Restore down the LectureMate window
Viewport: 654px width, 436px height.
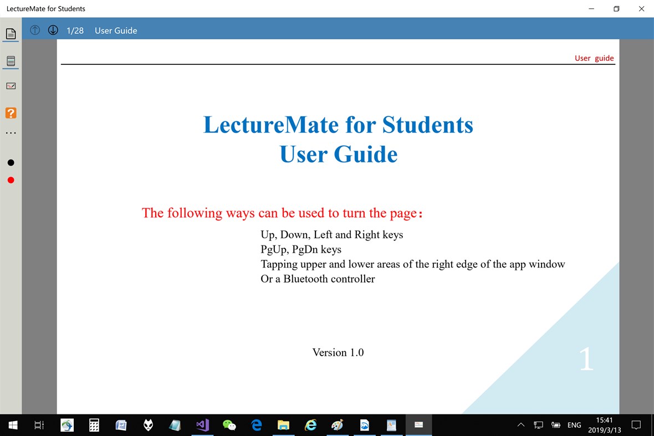coord(616,9)
